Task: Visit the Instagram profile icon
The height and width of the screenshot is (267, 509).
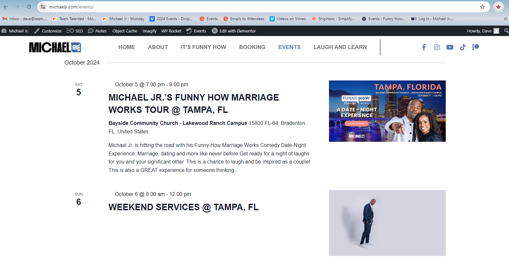Action: coord(437,47)
